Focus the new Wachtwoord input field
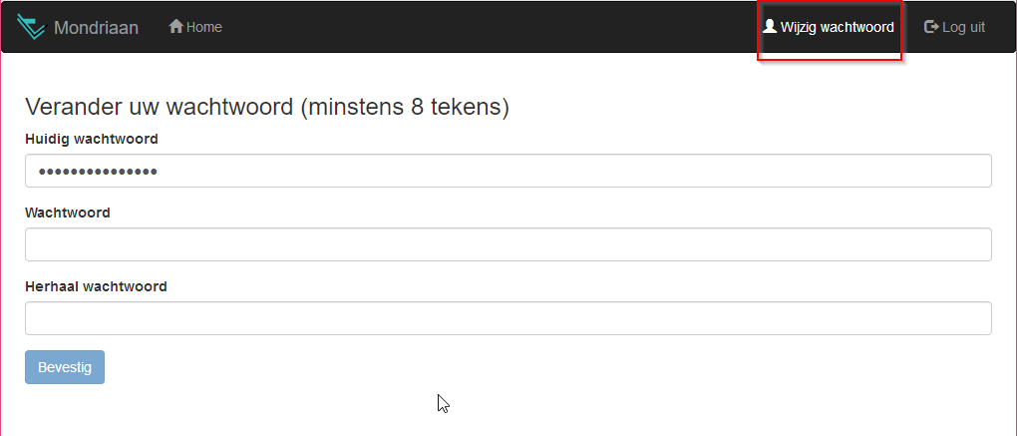This screenshot has height=436, width=1017. tap(508, 244)
